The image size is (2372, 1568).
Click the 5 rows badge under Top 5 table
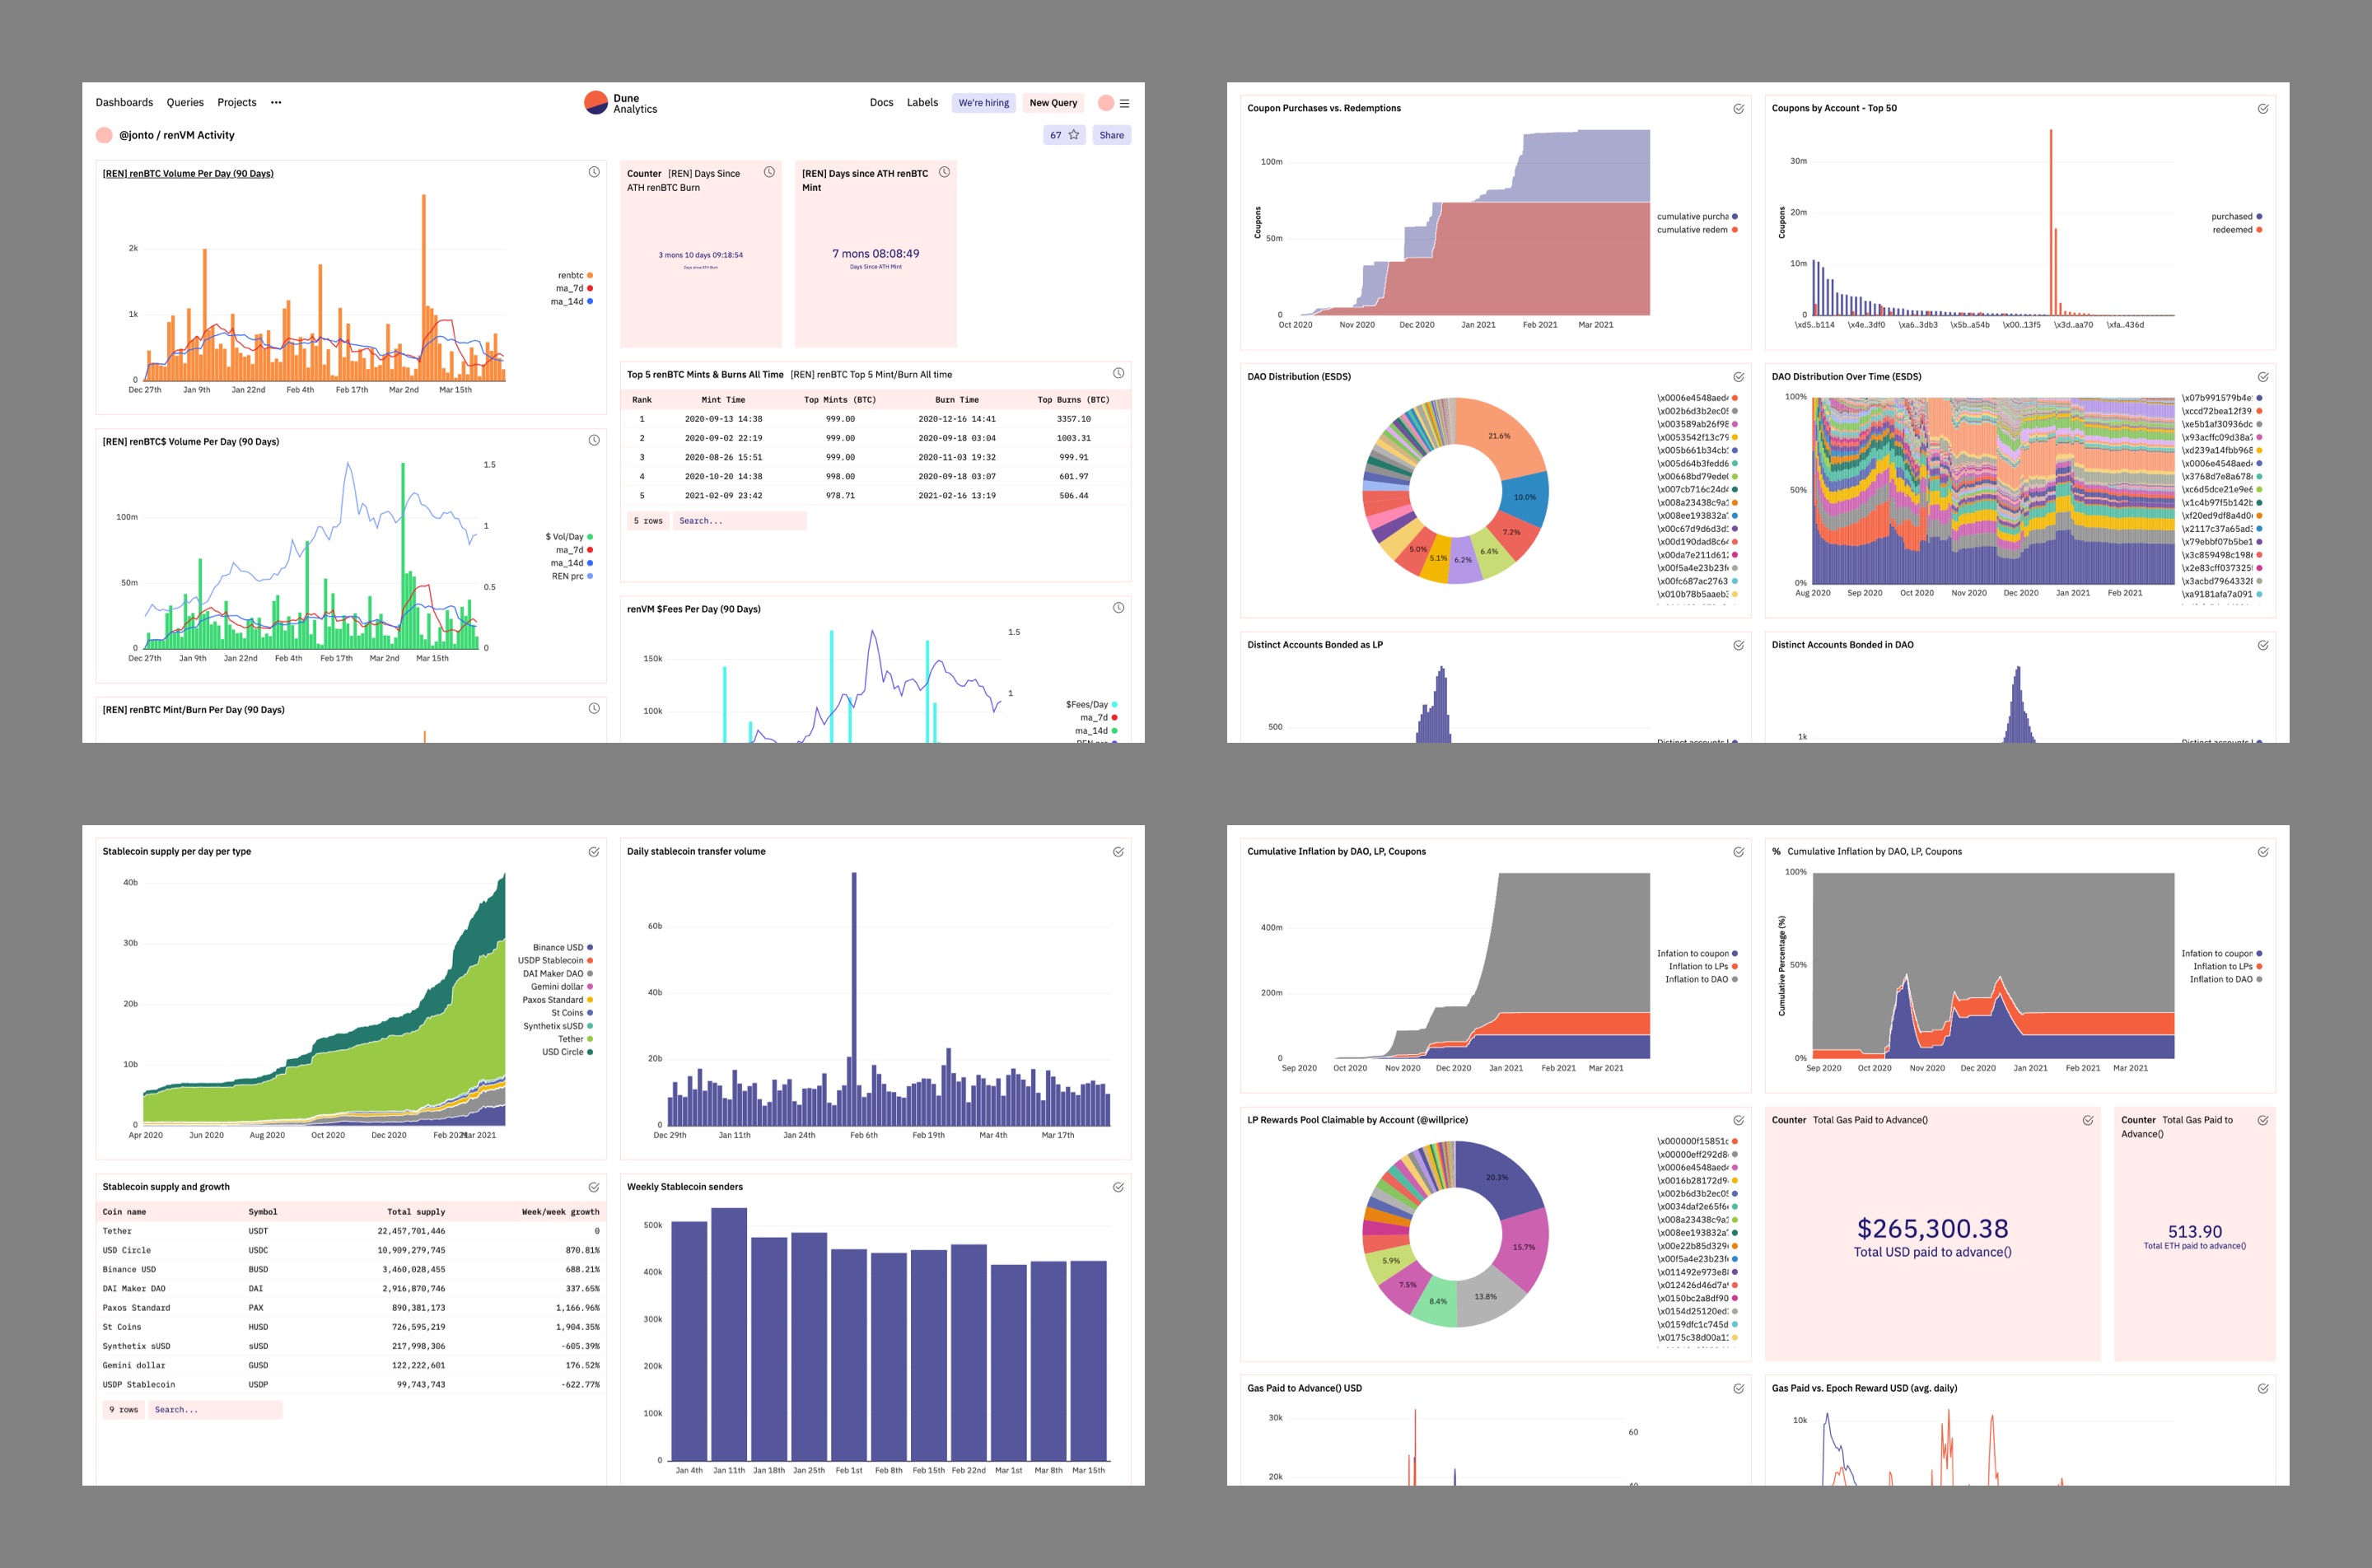point(648,521)
